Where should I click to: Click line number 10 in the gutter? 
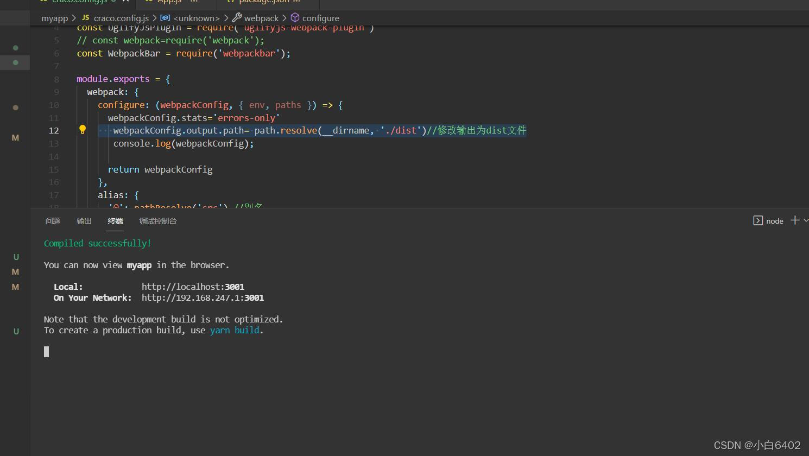pos(54,105)
